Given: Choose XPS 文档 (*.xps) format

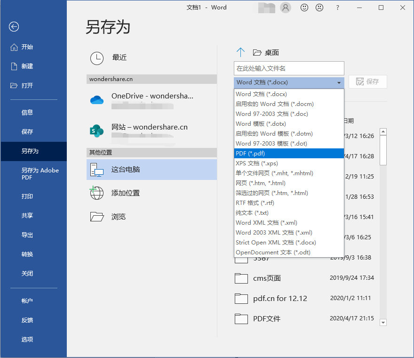Looking at the screenshot, I should (289, 163).
